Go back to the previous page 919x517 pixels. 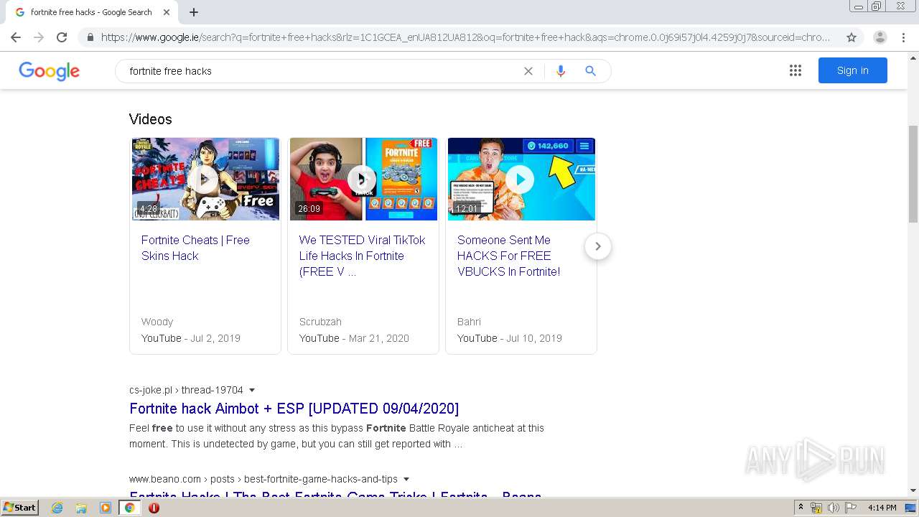[16, 37]
